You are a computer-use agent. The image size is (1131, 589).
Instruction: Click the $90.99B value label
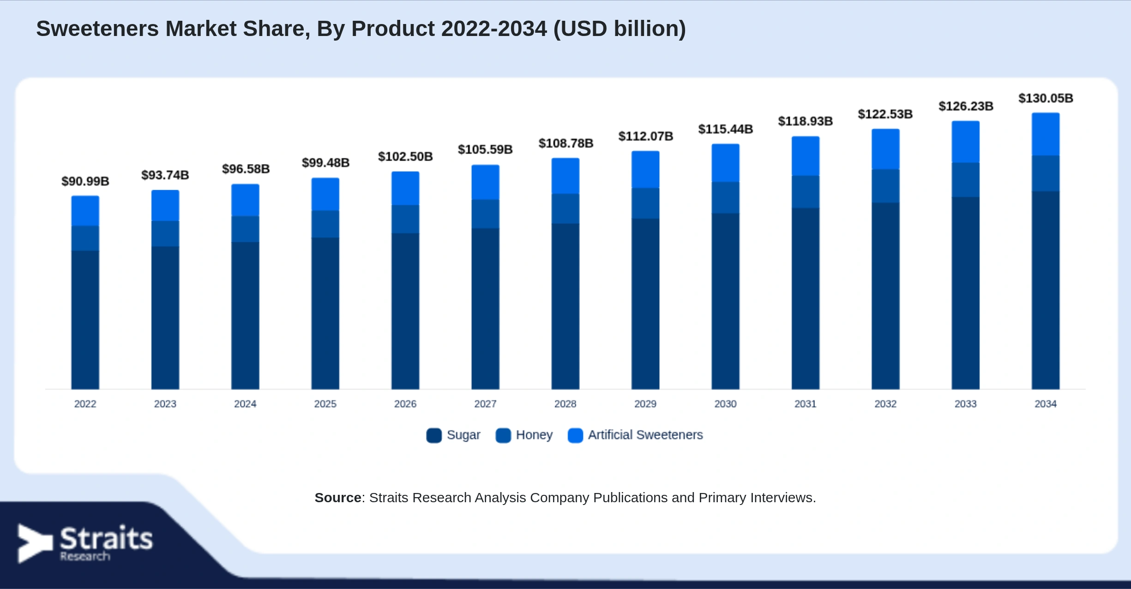[x=85, y=181]
